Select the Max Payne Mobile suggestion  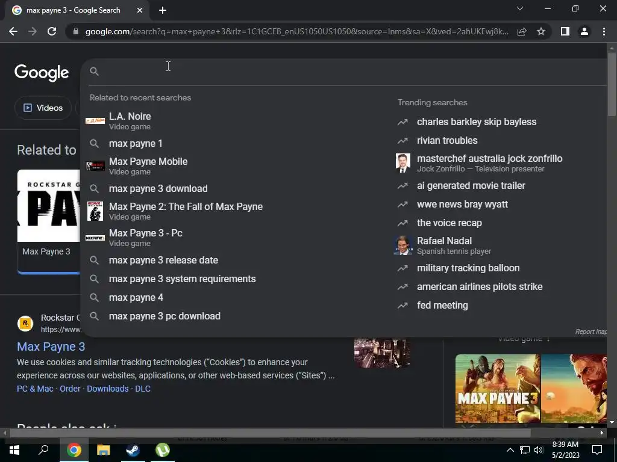[x=236, y=166]
